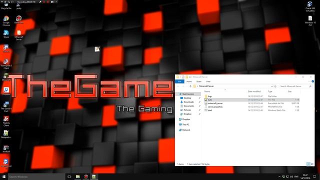Open Task View on the taskbar
This screenshot has width=320, height=180.
[x=69, y=176]
